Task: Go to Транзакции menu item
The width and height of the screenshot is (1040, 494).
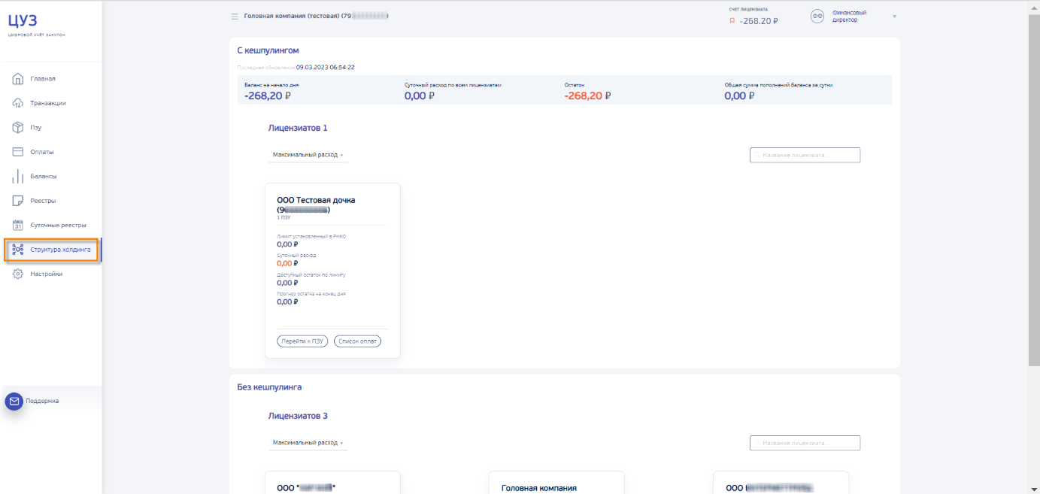Action: point(48,103)
